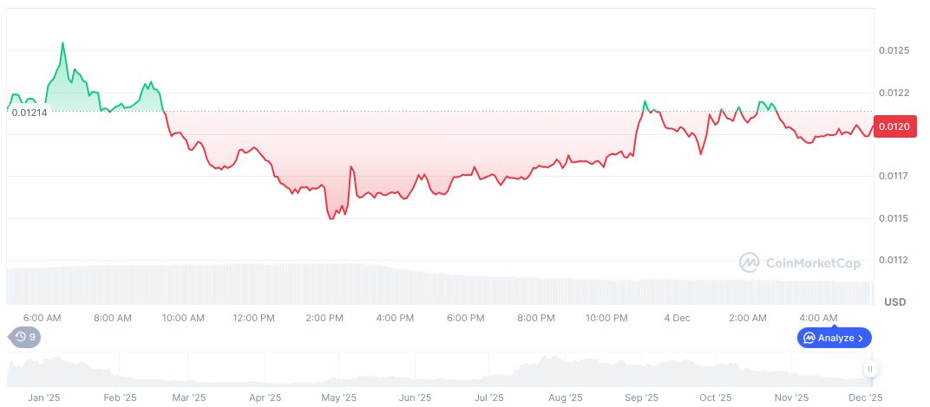Click the AI icon inside the Analyze button
930x407 pixels.
click(809, 338)
